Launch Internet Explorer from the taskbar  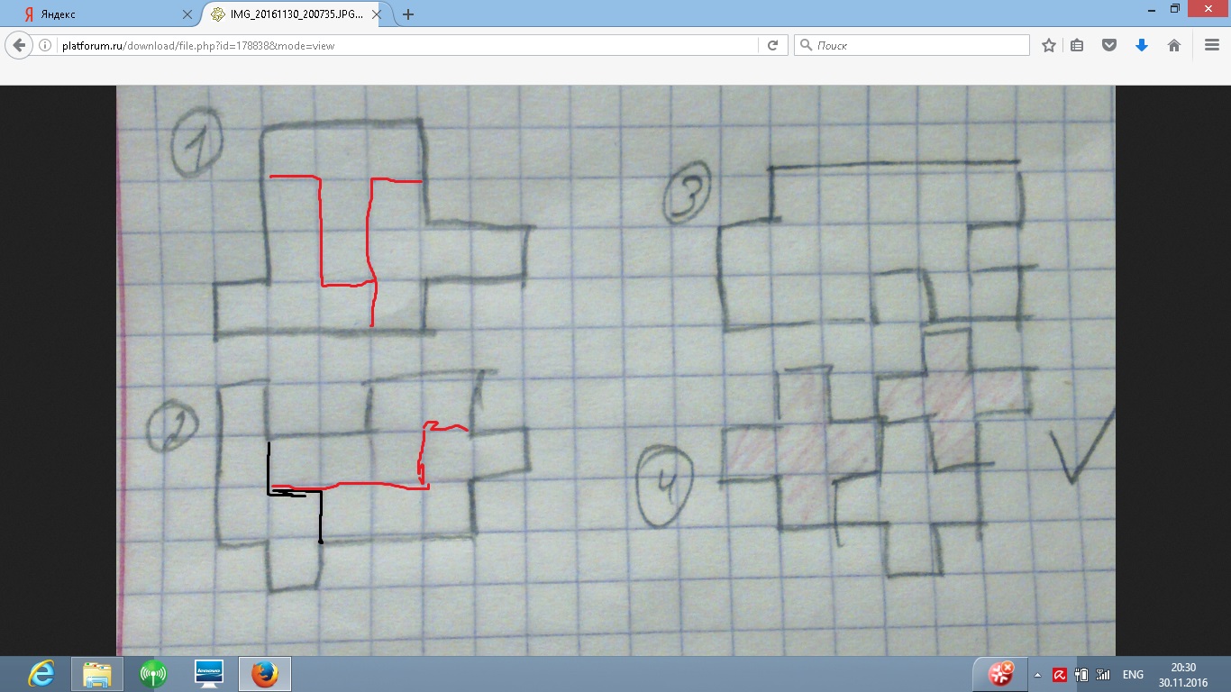(41, 674)
